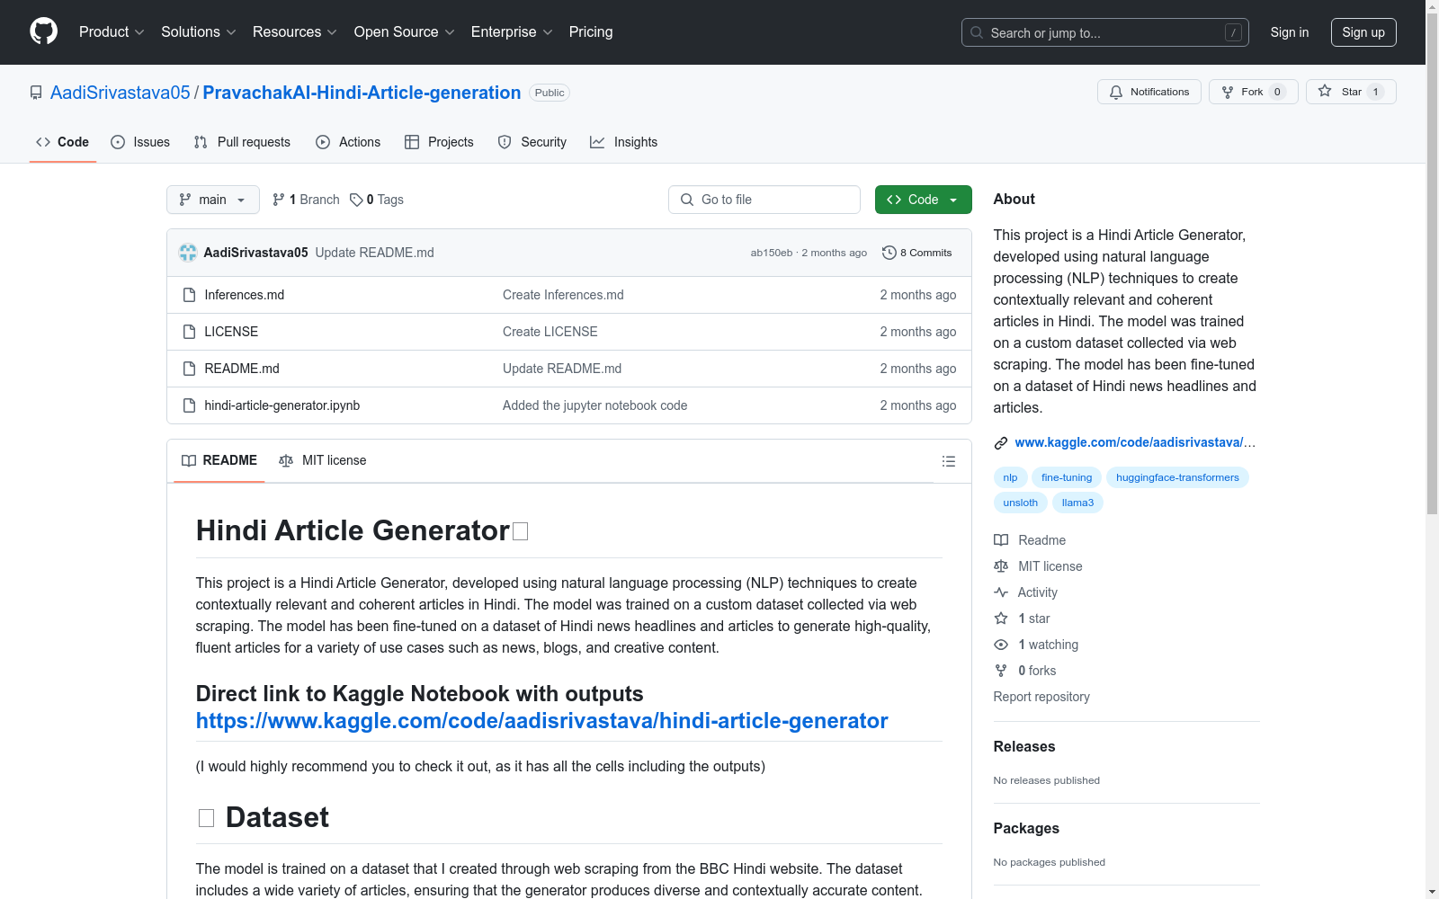This screenshot has width=1439, height=899.
Task: Click the fork icon in Fork button
Action: [x=1228, y=92]
